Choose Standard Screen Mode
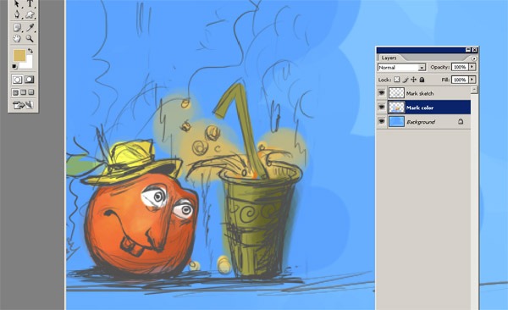This screenshot has width=508, height=310. pyautogui.click(x=15, y=92)
